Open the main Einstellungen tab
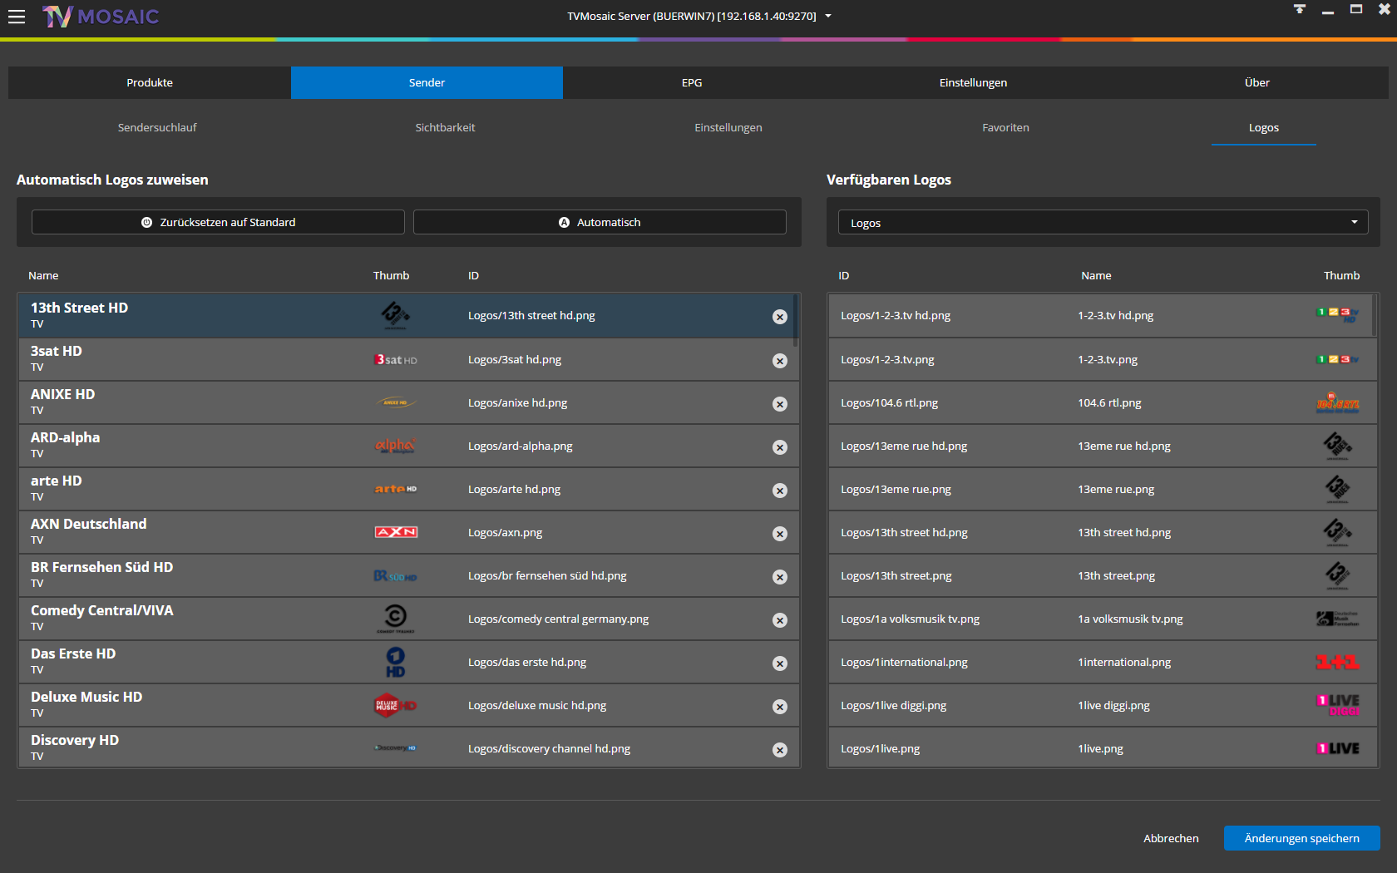 tap(973, 82)
